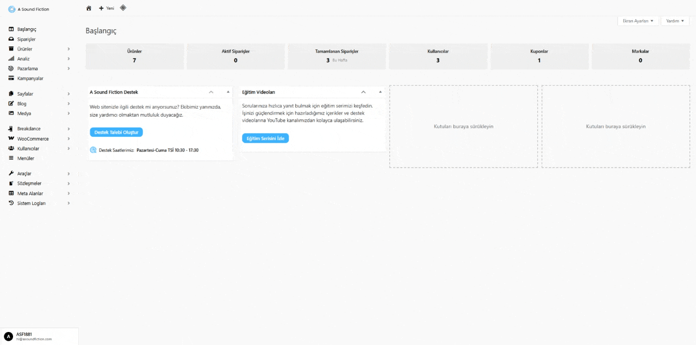Collapse the A Sound Fiction Destek panel
Screen dimensions: 696x345
click(211, 92)
